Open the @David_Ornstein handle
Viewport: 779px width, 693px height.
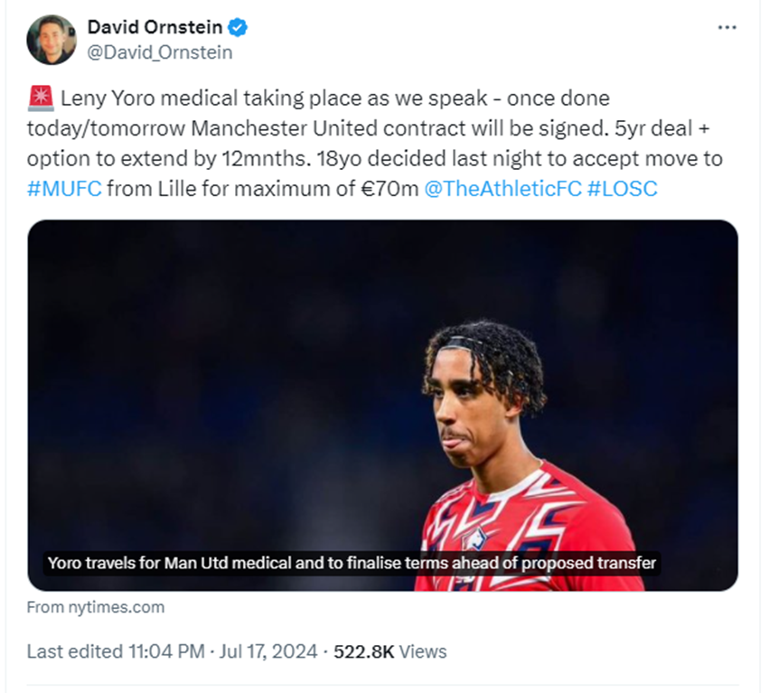160,52
